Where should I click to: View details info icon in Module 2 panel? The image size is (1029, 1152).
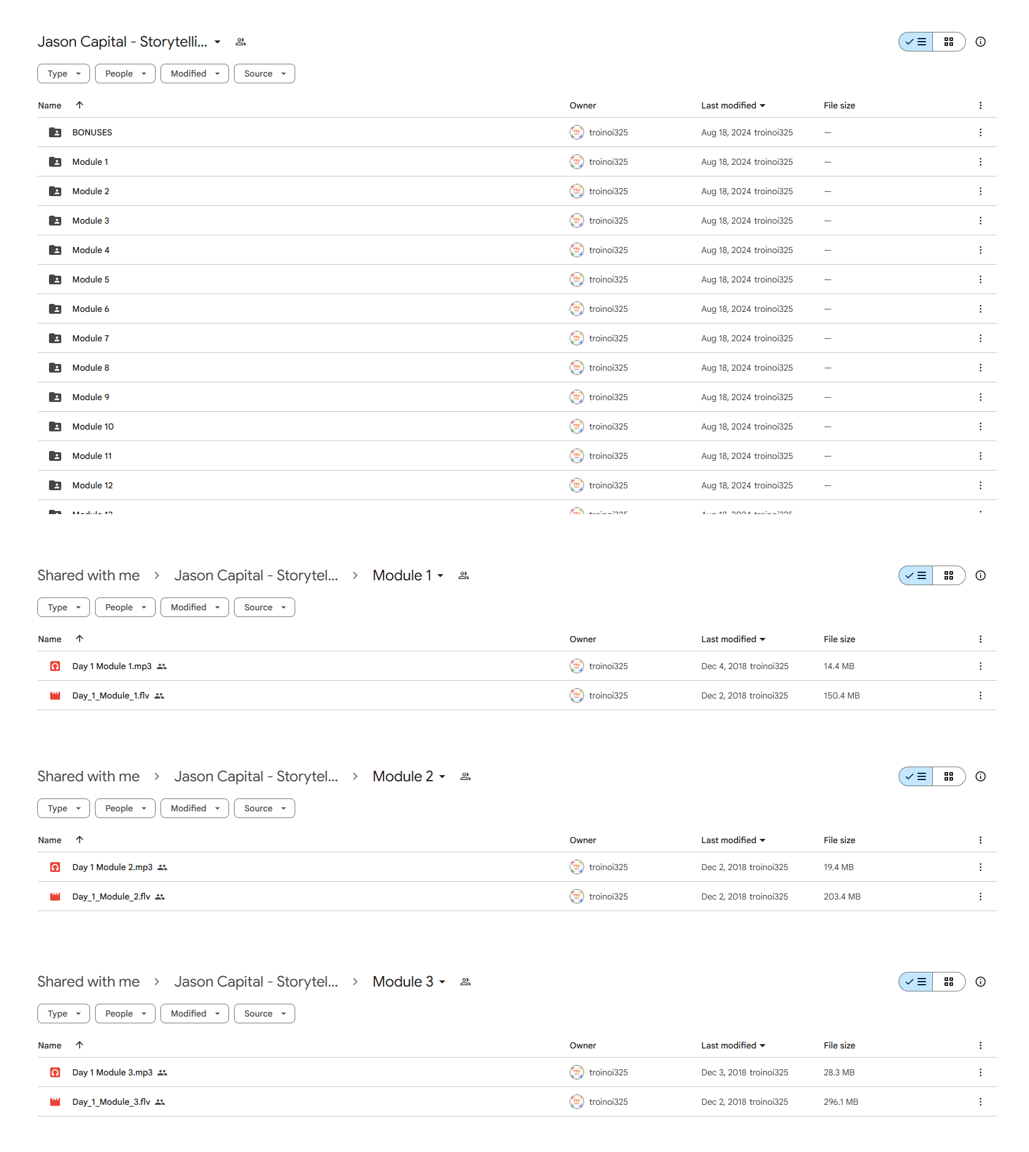click(981, 776)
